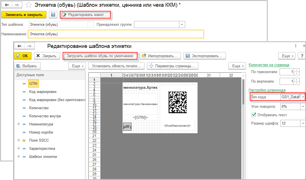Go back with arrow in label window
The image size is (306, 180).
pyautogui.click(x=7, y=5)
